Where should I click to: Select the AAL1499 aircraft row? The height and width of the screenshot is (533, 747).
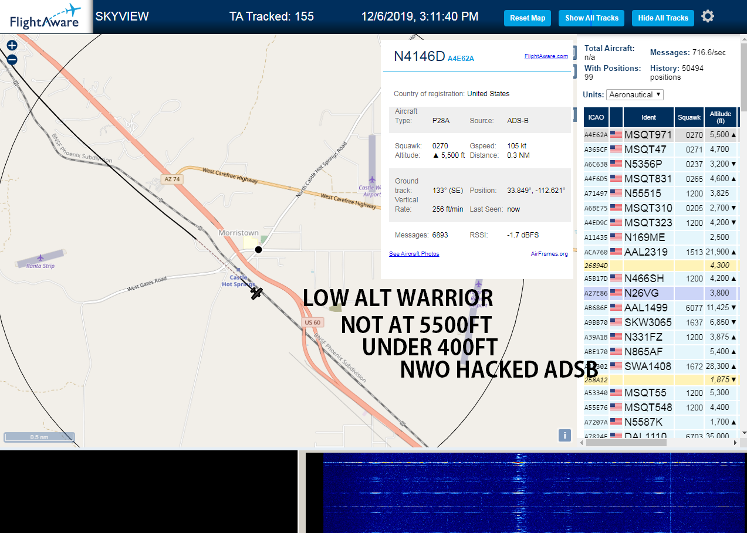661,307
